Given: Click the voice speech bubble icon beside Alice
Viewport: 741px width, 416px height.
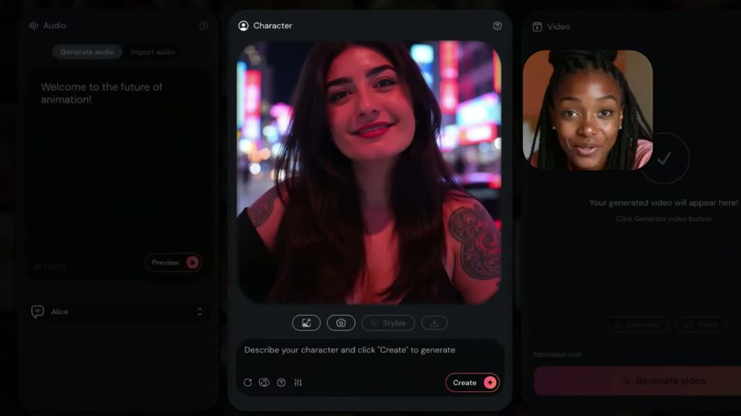Looking at the screenshot, I should [x=37, y=312].
